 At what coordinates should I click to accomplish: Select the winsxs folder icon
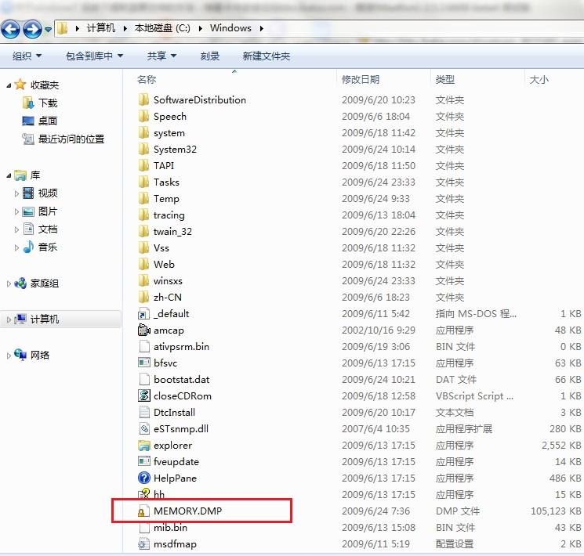[143, 280]
